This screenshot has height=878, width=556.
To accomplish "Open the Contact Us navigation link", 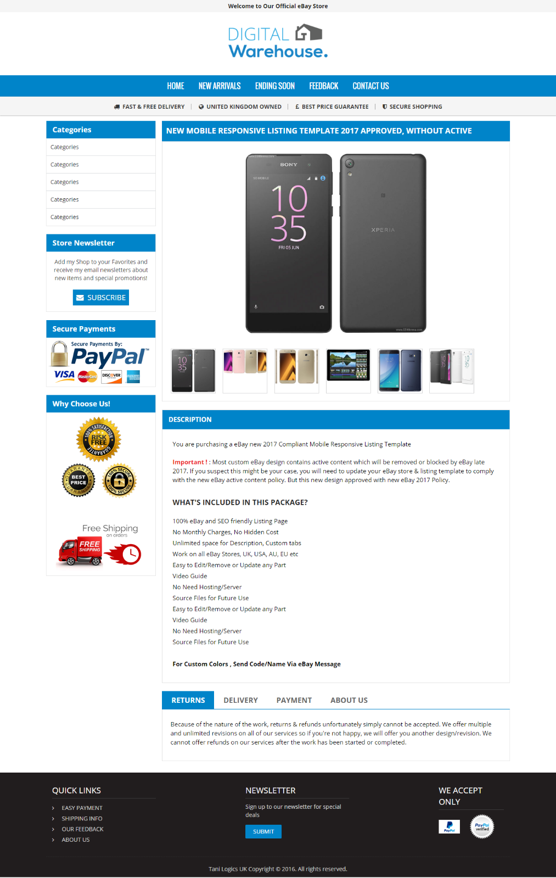I will (370, 86).
